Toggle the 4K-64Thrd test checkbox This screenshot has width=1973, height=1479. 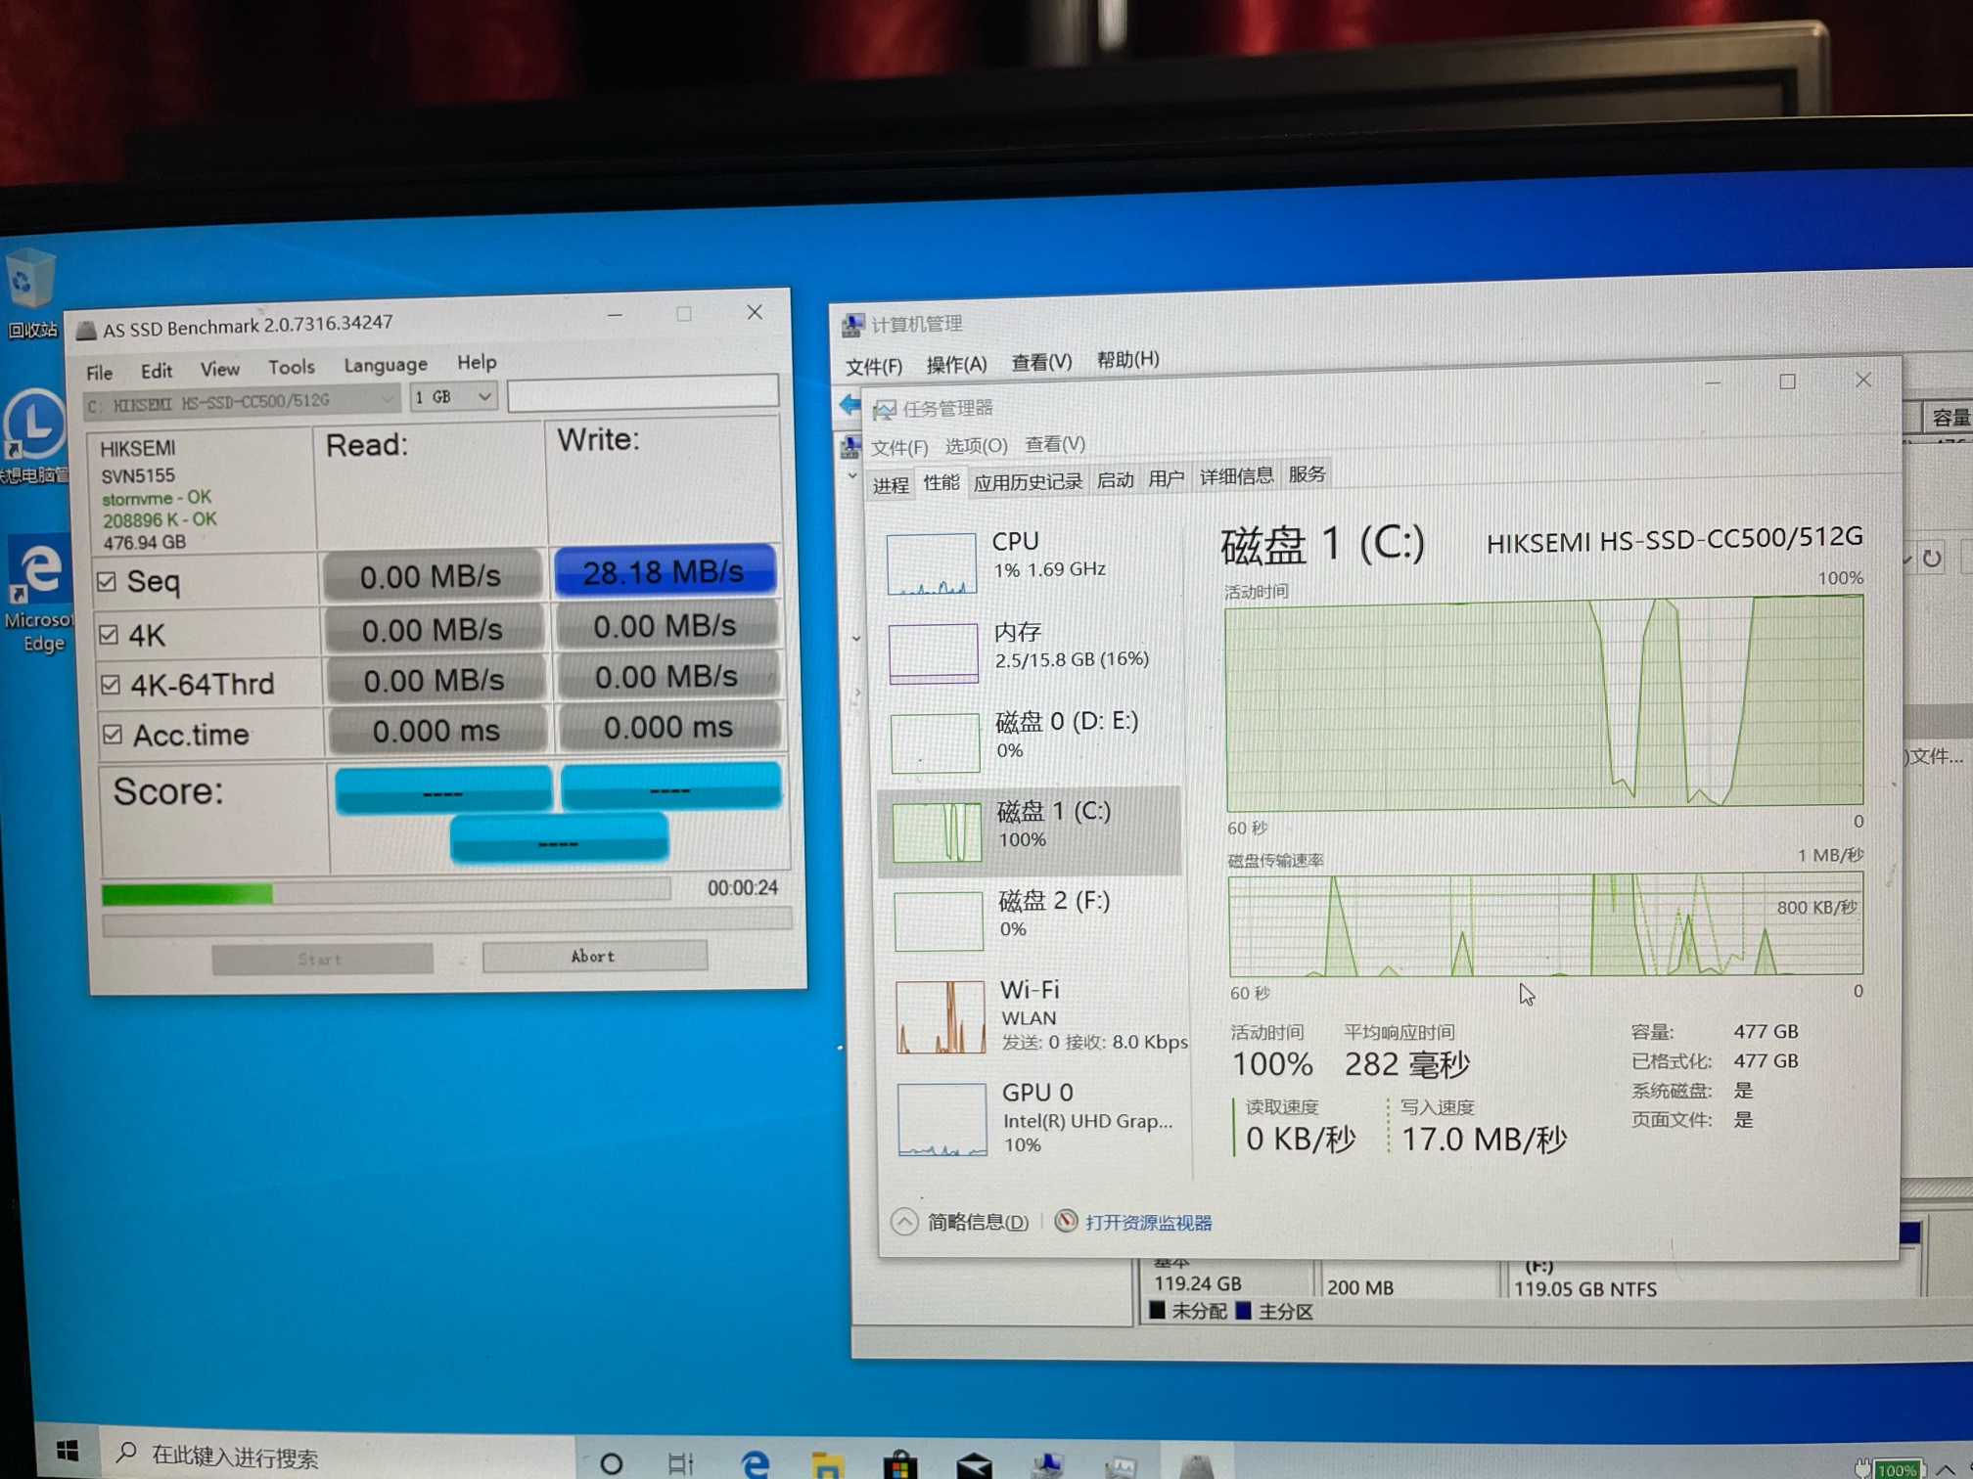(111, 684)
